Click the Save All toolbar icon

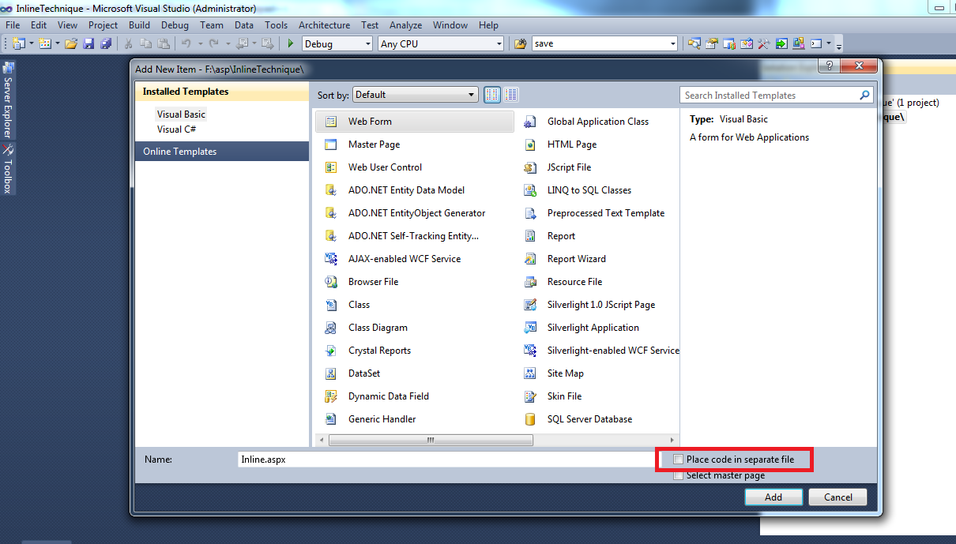point(106,43)
